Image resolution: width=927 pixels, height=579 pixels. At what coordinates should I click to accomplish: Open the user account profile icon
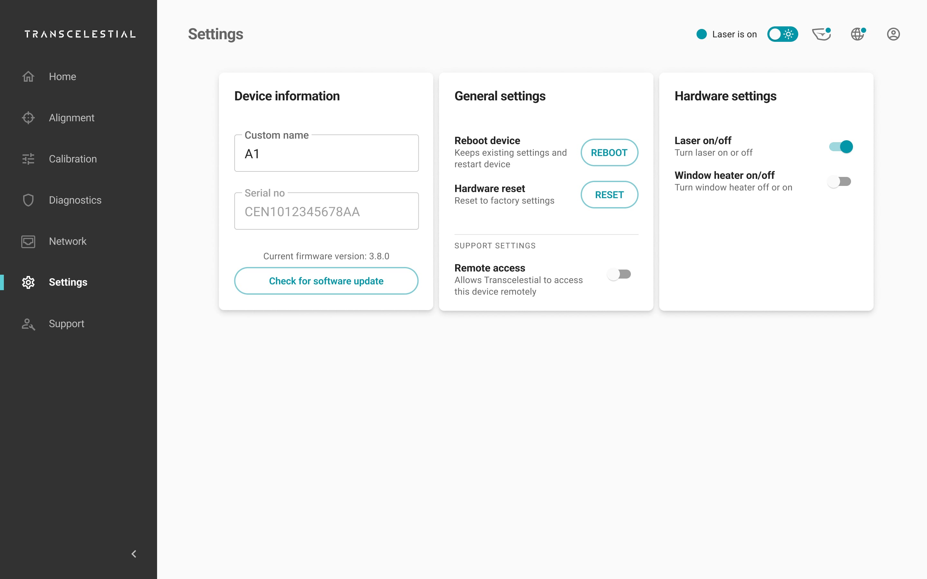[893, 34]
